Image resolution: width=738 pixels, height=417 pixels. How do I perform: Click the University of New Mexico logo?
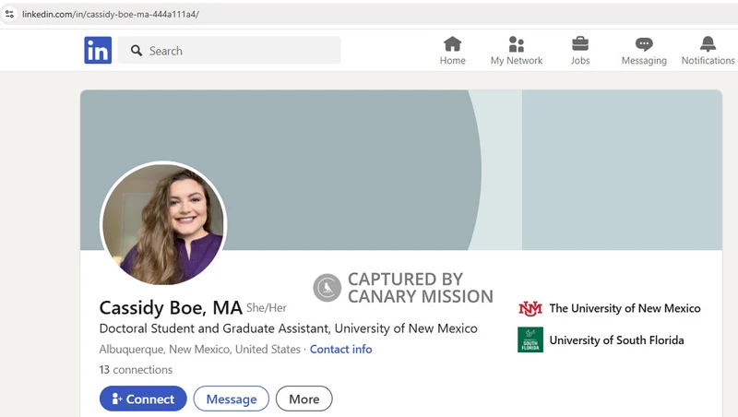click(530, 309)
